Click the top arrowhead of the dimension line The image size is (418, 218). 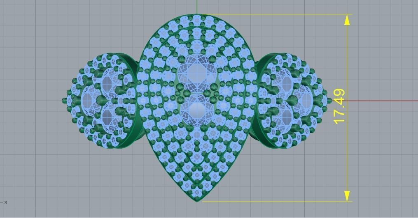click(x=347, y=20)
